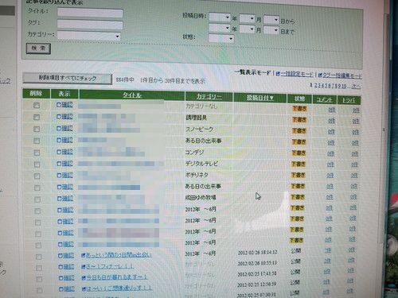Open 確認 preview icon for スノーピーク row

click(59, 129)
